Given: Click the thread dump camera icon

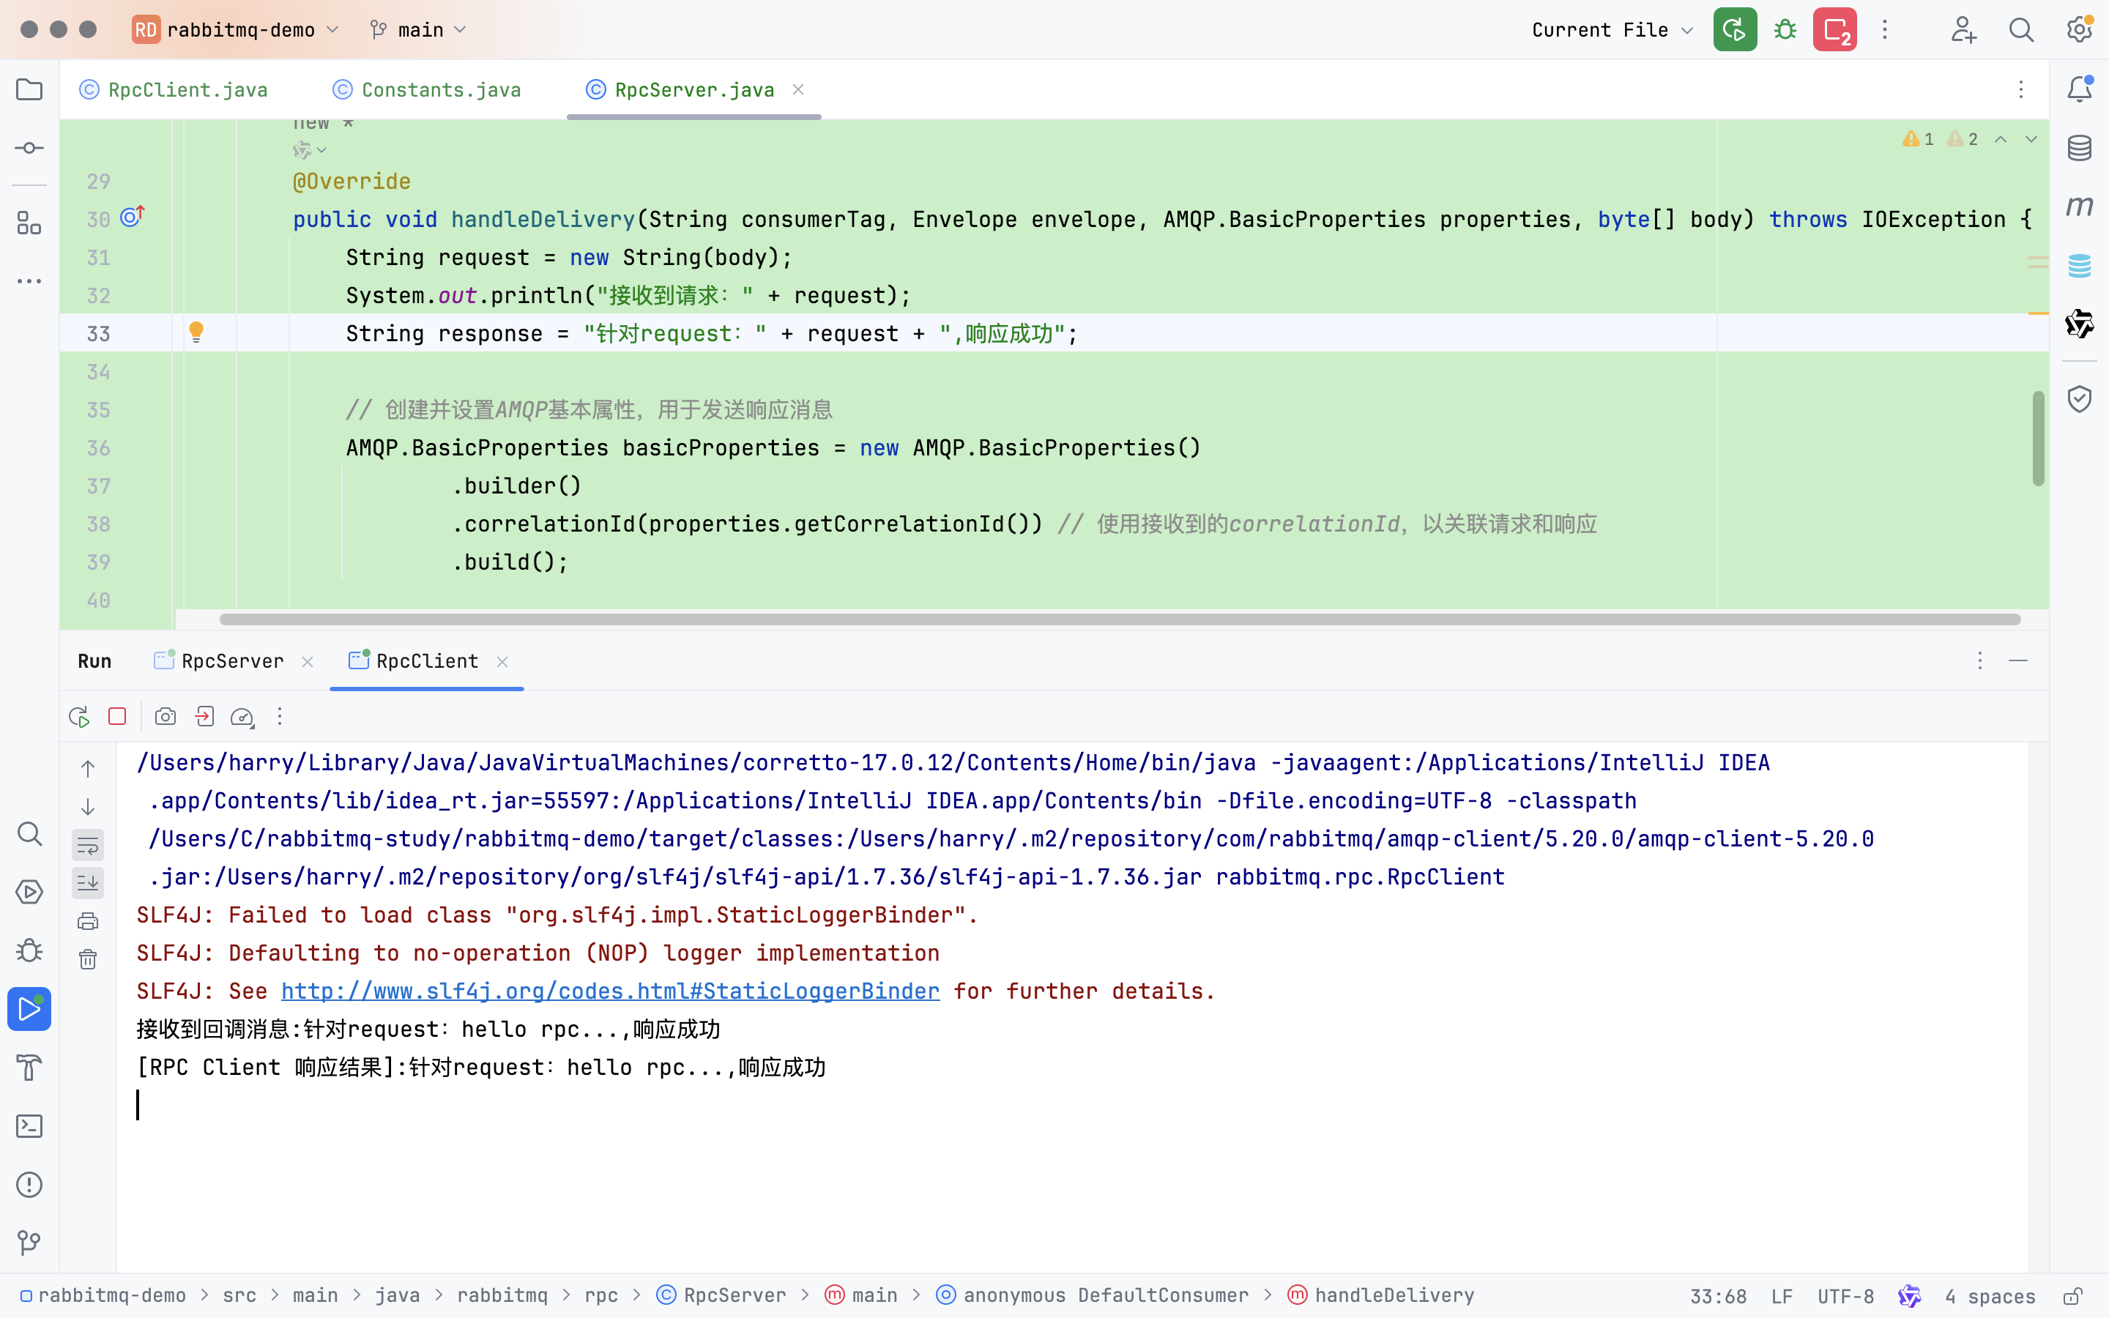Looking at the screenshot, I should click(x=165, y=717).
